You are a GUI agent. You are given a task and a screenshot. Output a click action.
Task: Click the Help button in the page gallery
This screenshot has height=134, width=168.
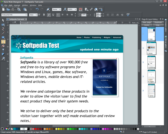click(158, 25)
